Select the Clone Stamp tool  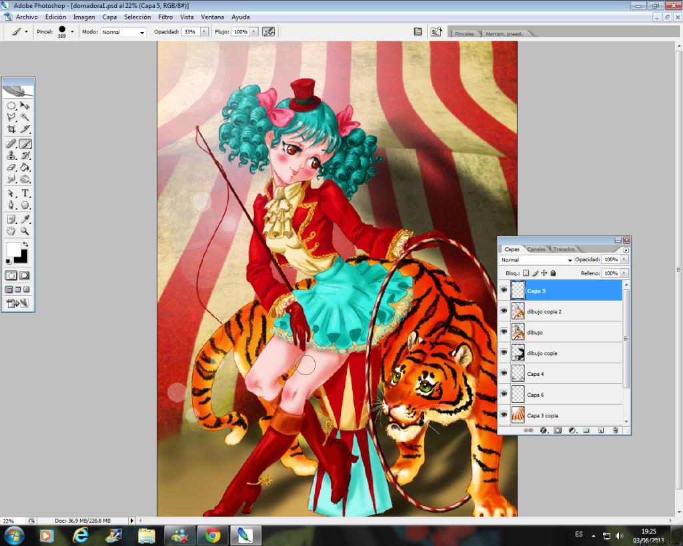click(x=11, y=155)
